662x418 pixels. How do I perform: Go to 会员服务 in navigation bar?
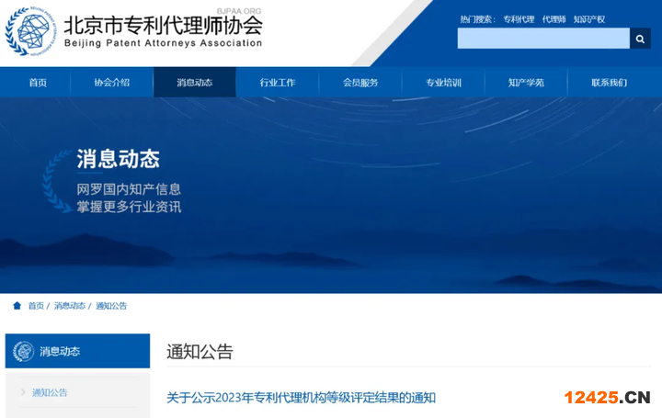(360, 83)
